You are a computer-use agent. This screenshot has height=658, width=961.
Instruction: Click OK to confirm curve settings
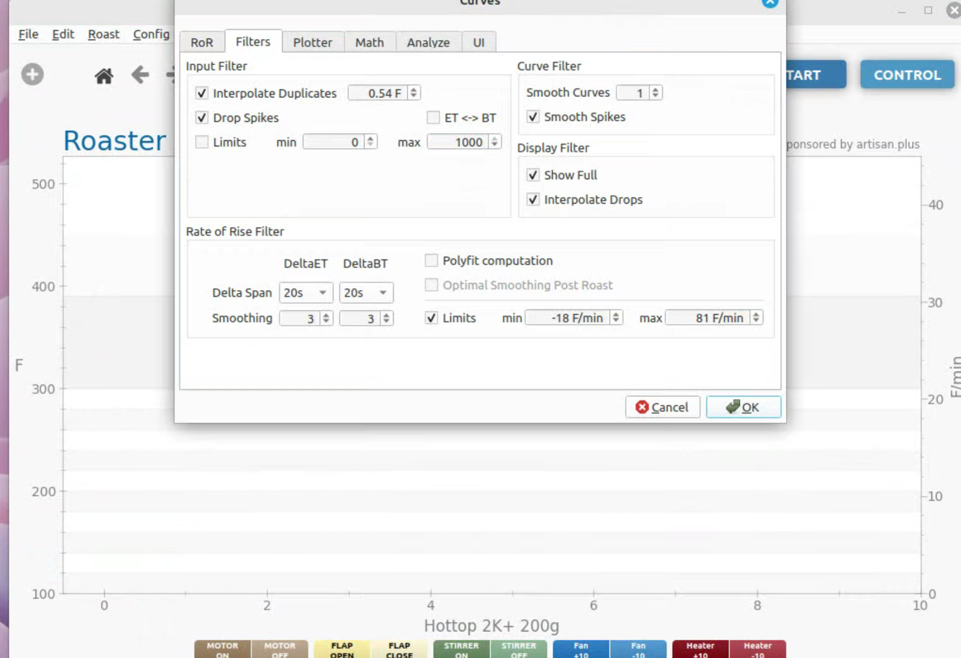[x=743, y=407]
